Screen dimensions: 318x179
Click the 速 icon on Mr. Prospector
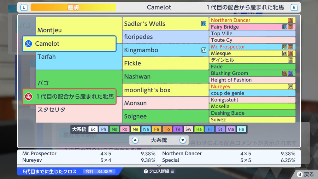pos(285,47)
